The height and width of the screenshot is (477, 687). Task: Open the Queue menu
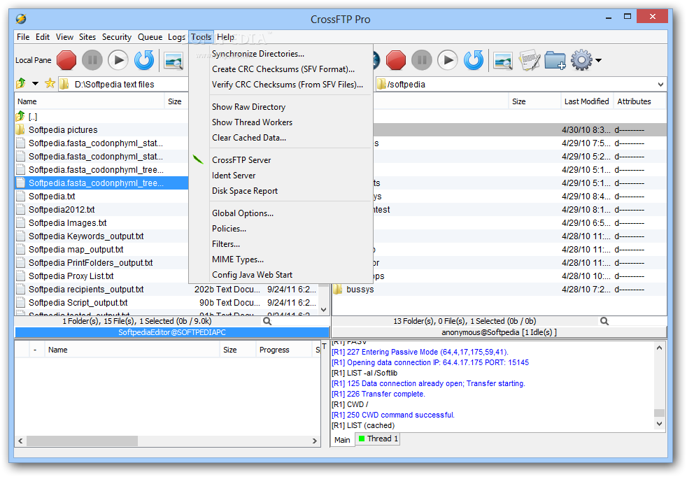click(x=150, y=37)
